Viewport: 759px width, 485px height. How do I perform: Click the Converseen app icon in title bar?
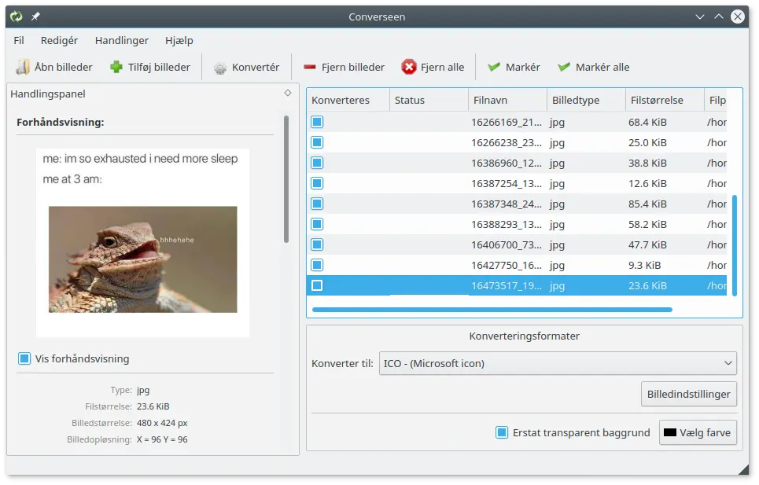point(17,17)
